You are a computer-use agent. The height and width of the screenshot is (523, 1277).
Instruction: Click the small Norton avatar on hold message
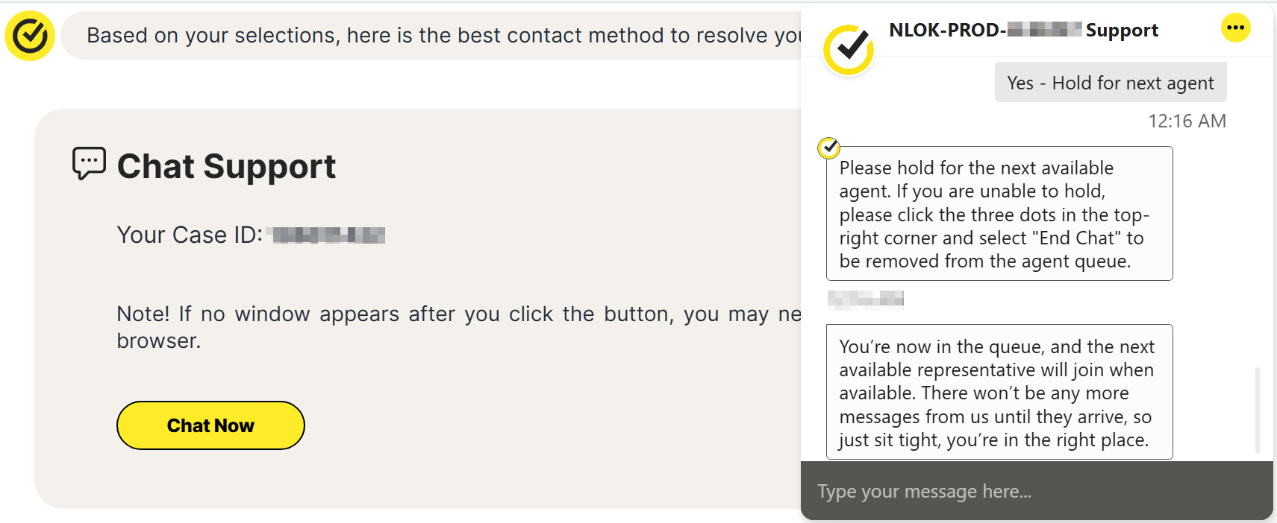click(828, 148)
